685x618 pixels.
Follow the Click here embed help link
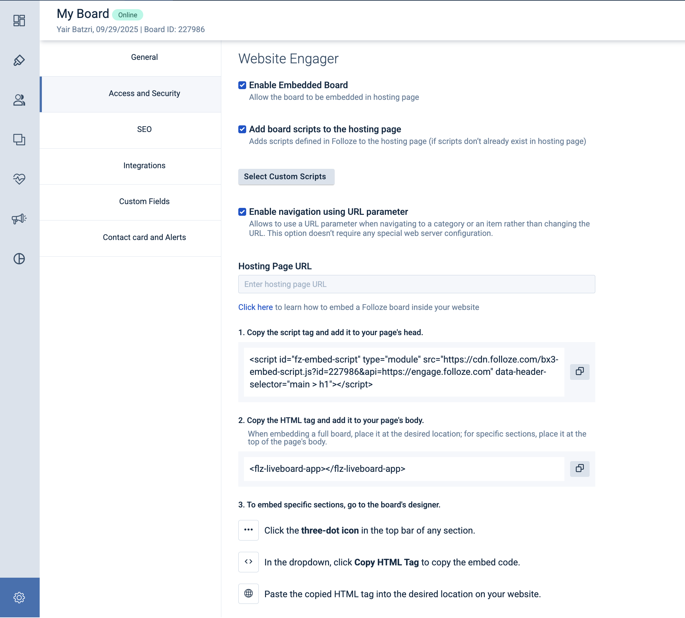tap(256, 307)
